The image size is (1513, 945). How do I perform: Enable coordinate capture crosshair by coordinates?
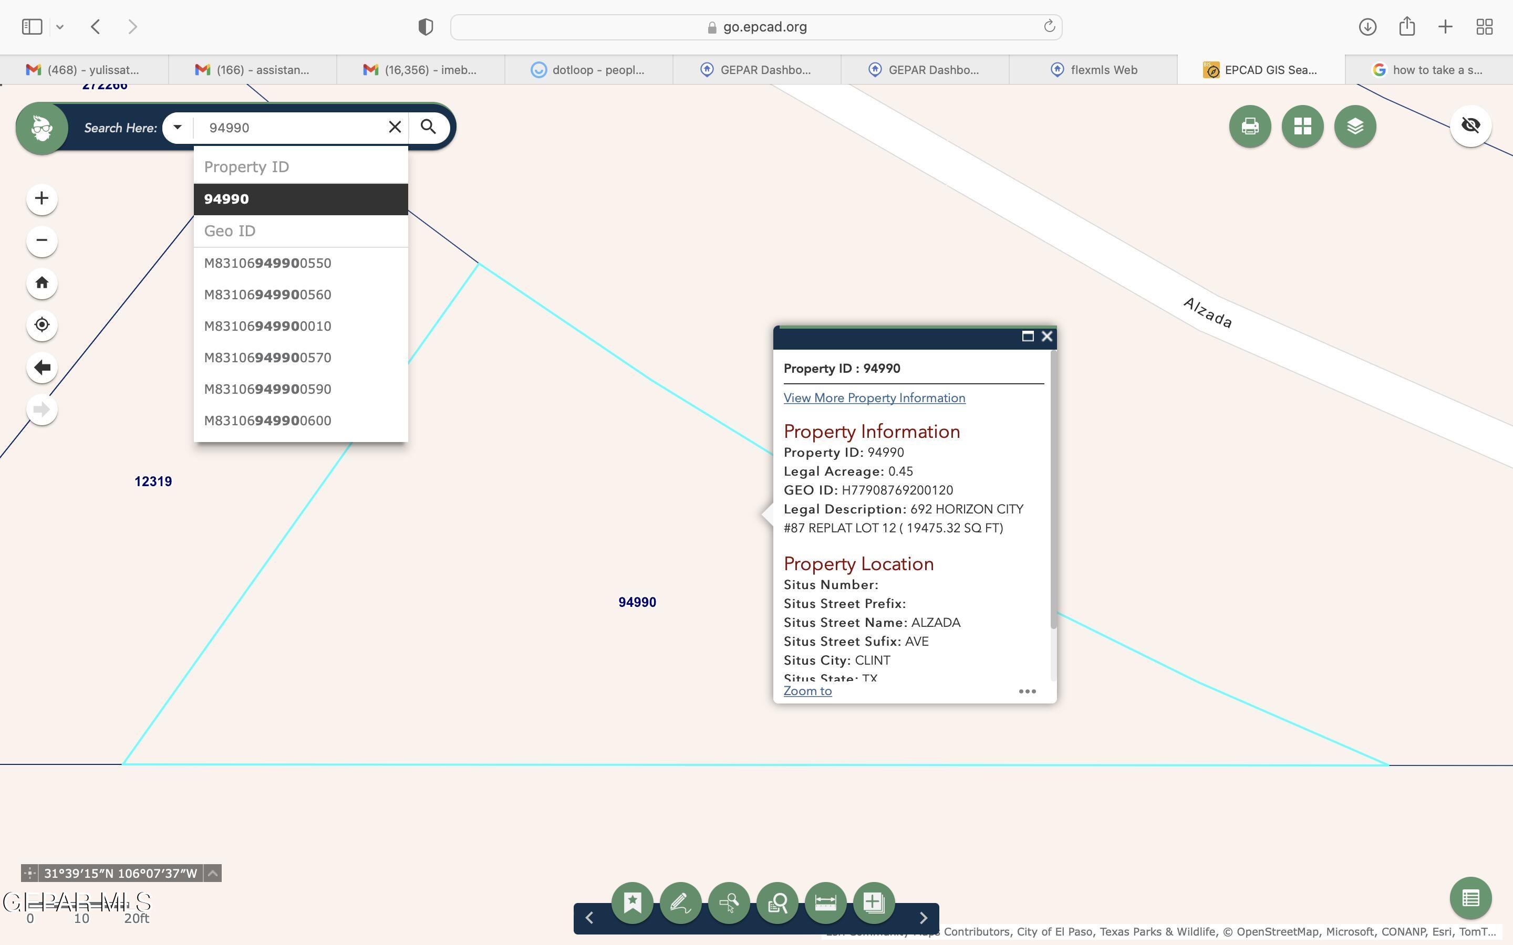pyautogui.click(x=29, y=873)
